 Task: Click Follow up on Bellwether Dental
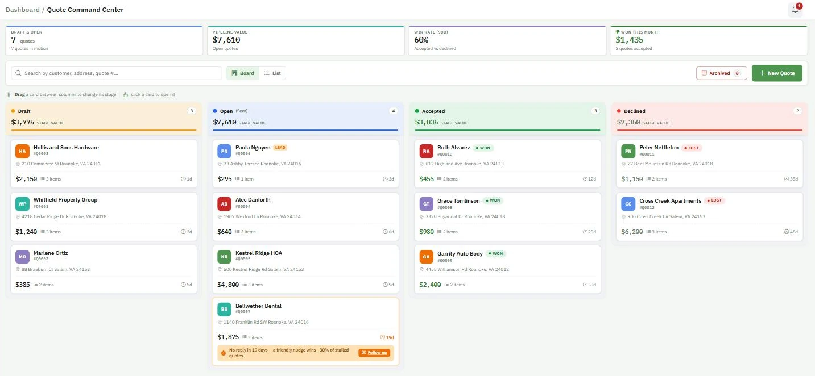click(x=374, y=353)
